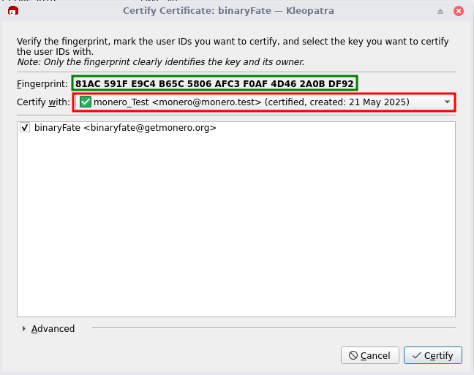This screenshot has width=474, height=375.
Task: Click the note about fingerprint identifying owner
Action: (x=161, y=61)
